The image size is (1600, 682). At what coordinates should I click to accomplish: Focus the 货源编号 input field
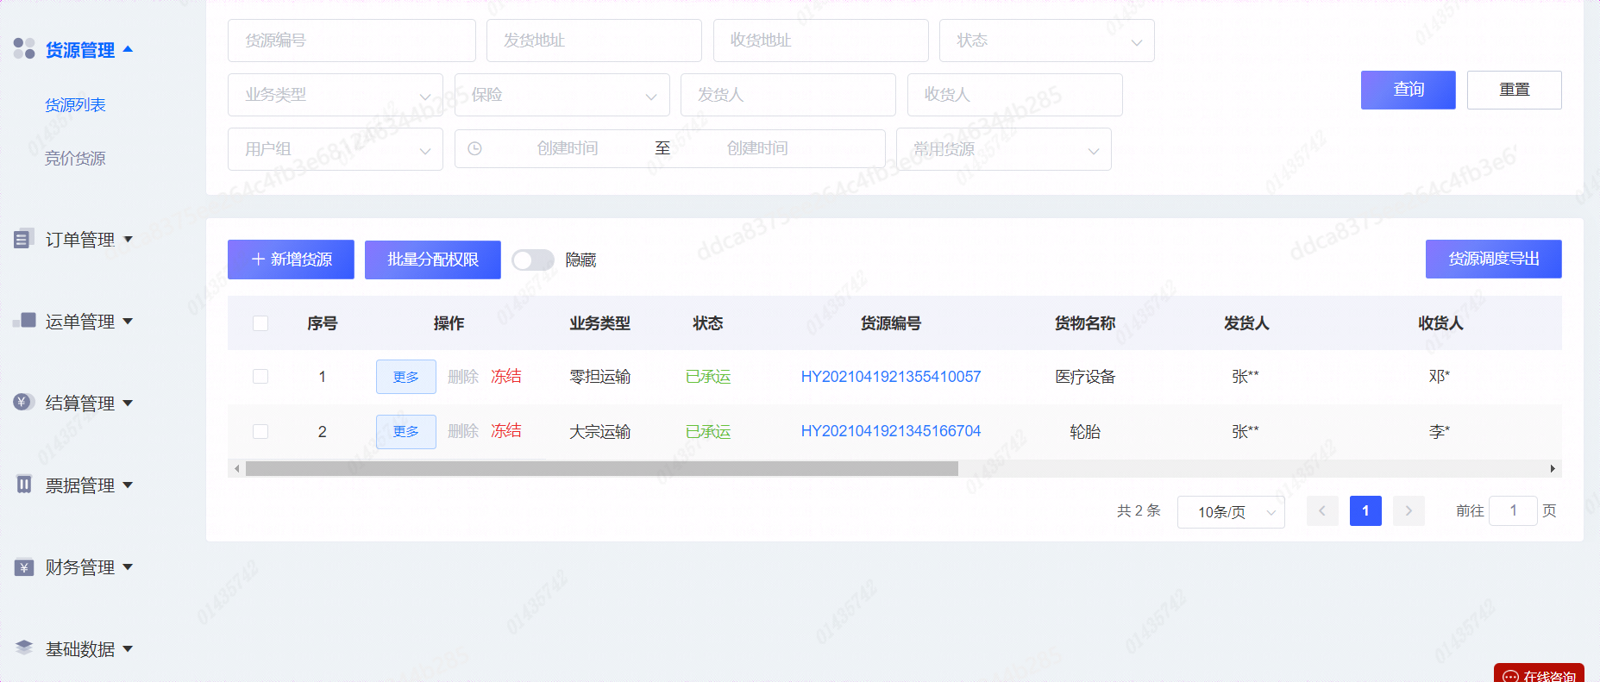[352, 41]
